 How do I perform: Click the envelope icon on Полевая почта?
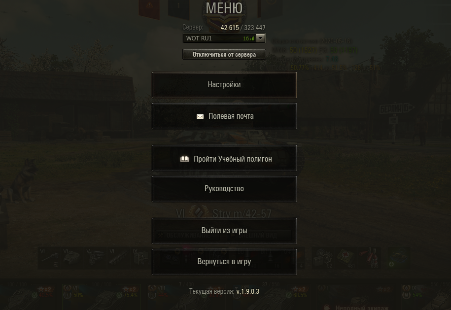(200, 116)
